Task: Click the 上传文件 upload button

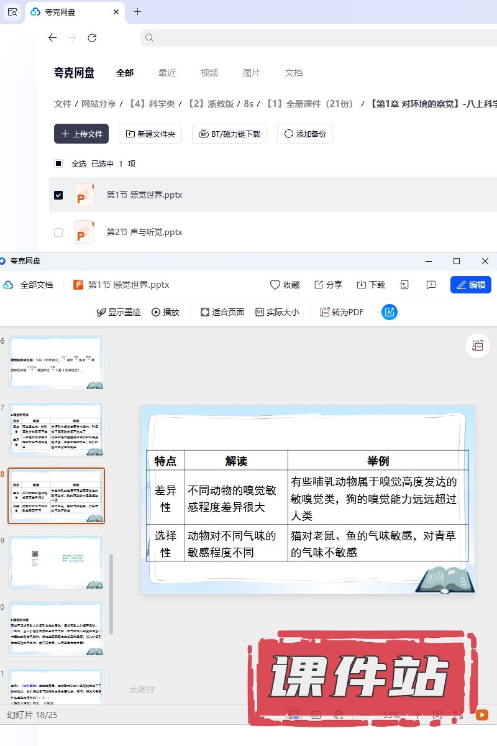Action: pyautogui.click(x=81, y=134)
